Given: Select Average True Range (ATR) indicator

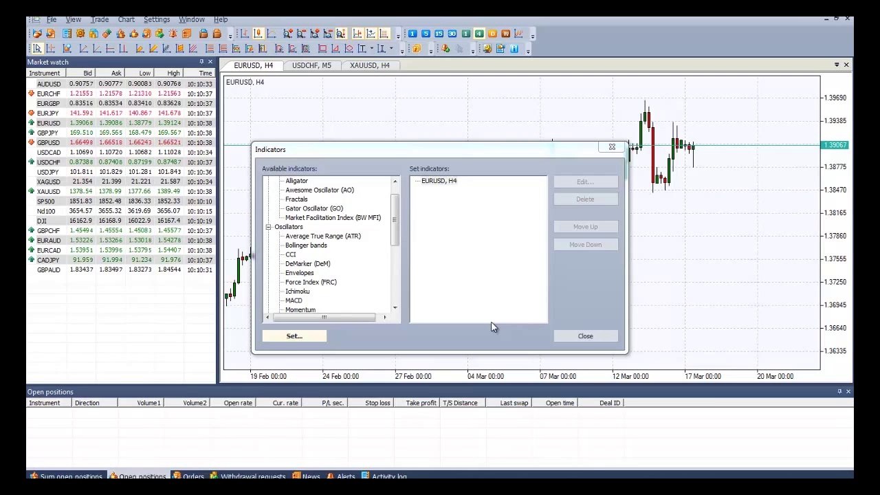Looking at the screenshot, I should 322,236.
